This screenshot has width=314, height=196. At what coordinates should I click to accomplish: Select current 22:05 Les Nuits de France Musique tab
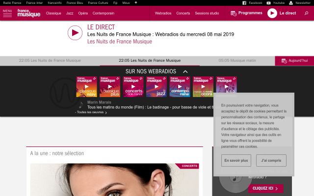pos(150,61)
